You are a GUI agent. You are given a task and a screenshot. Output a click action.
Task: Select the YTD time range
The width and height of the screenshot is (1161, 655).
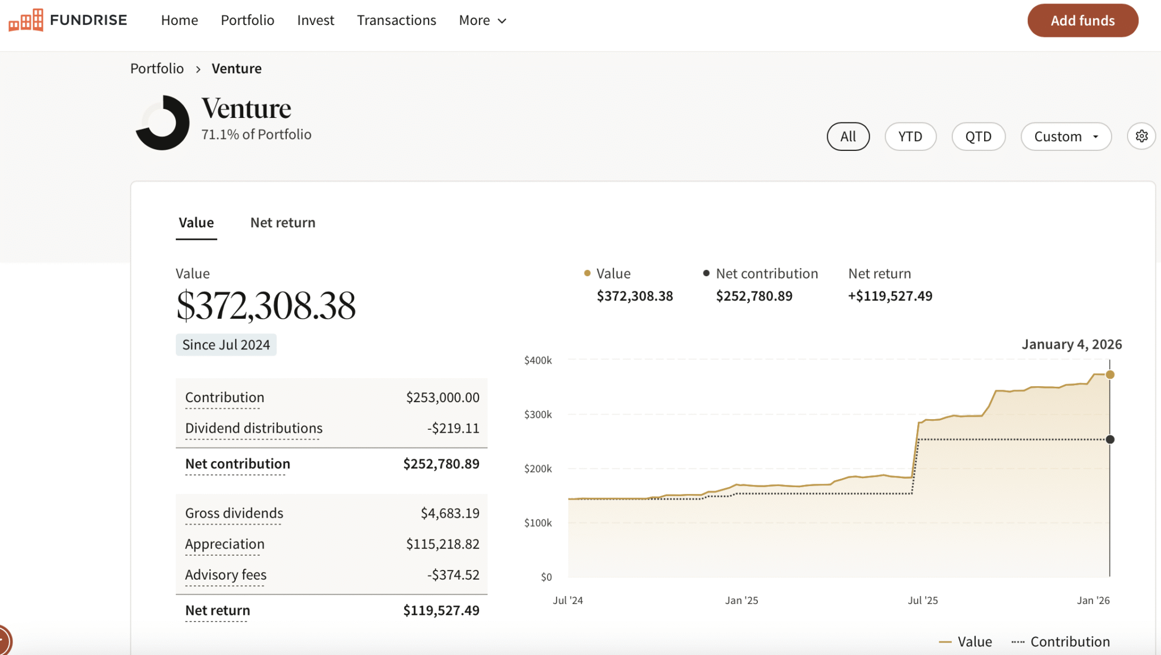tap(910, 136)
